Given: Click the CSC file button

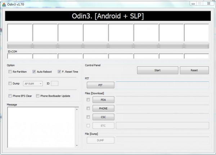Looking at the screenshot, I should point(103,117).
